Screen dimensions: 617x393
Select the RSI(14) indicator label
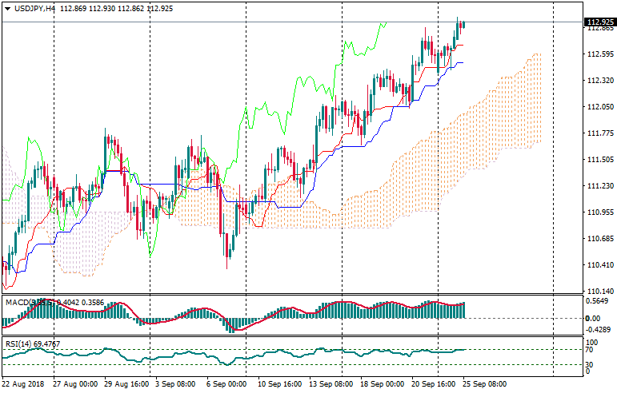(x=16, y=343)
